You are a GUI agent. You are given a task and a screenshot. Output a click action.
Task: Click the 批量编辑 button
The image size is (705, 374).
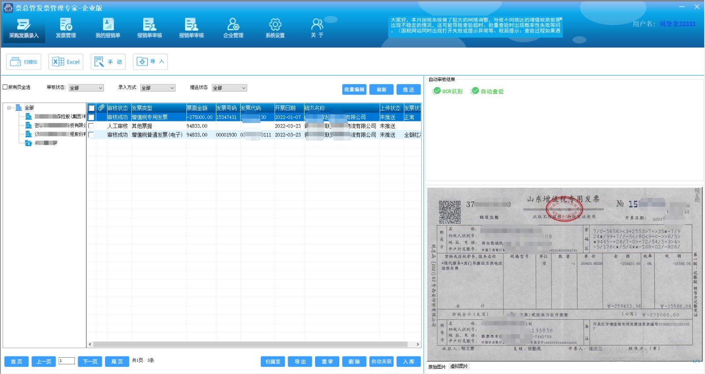354,90
